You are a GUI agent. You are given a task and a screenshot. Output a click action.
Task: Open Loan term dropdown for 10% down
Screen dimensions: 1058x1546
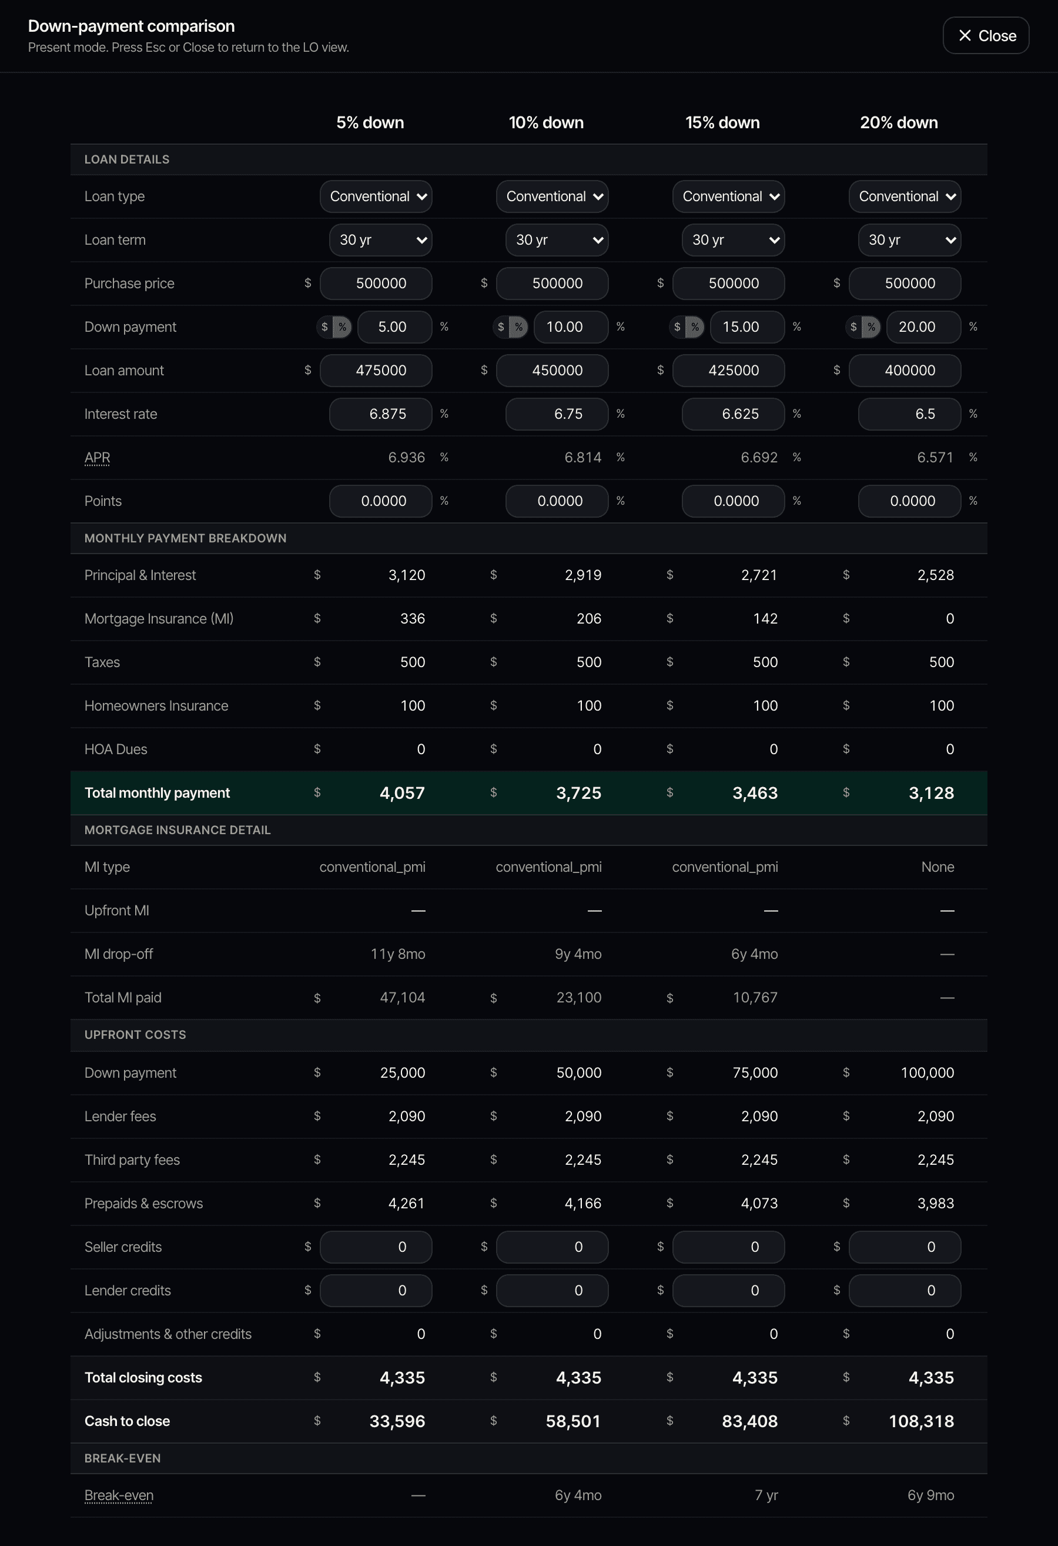coord(557,240)
